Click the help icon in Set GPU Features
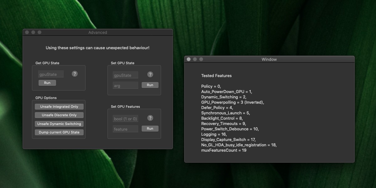 coord(150,118)
